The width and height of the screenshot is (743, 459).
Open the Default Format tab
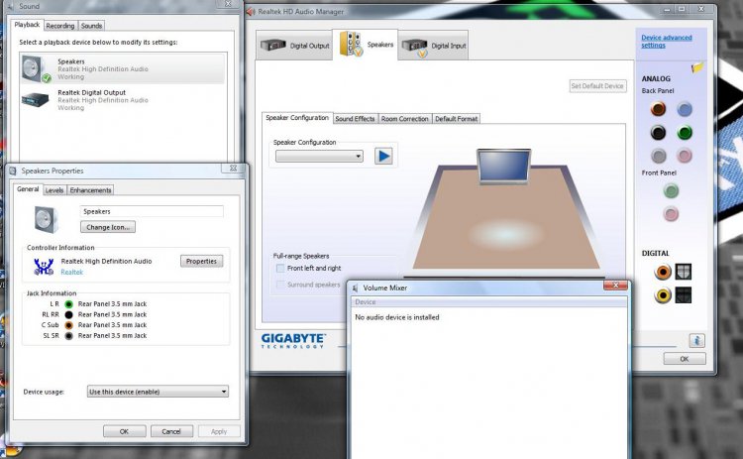tap(456, 119)
